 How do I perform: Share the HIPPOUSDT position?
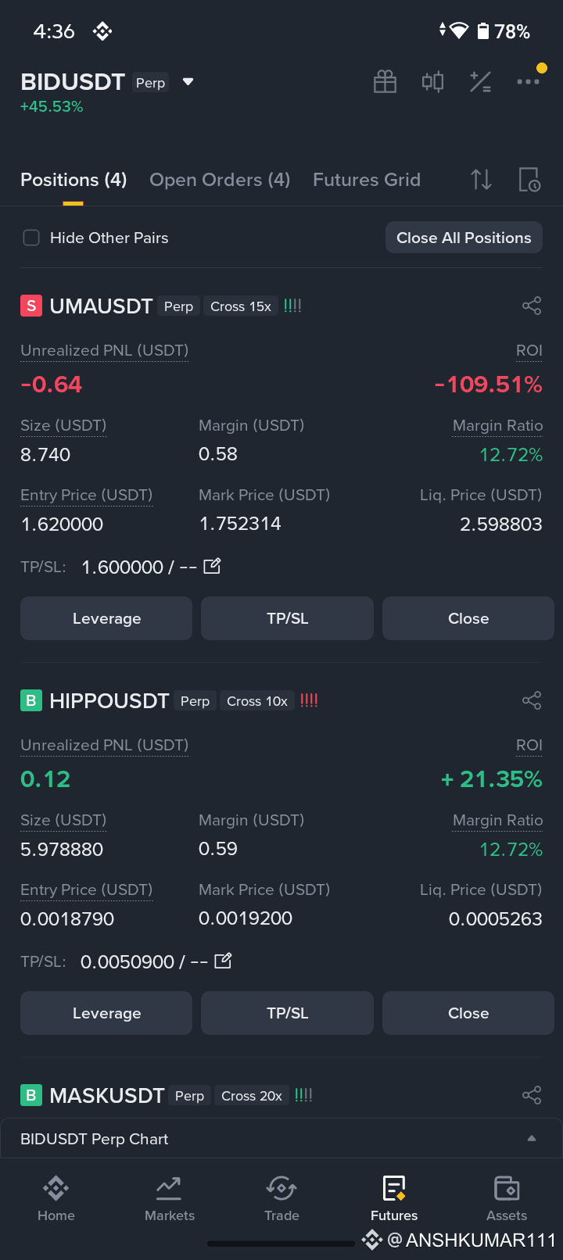532,700
